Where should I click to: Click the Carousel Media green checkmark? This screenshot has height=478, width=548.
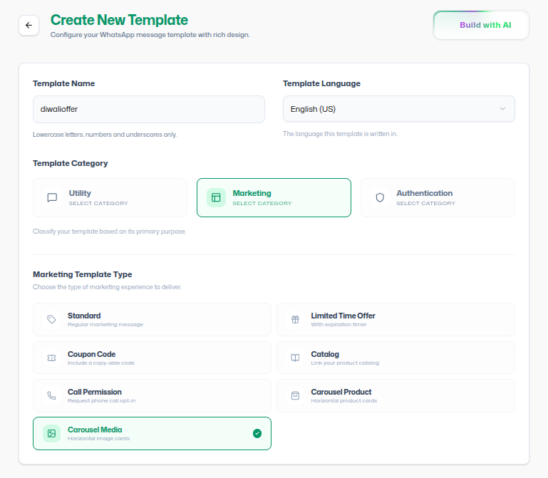click(257, 434)
